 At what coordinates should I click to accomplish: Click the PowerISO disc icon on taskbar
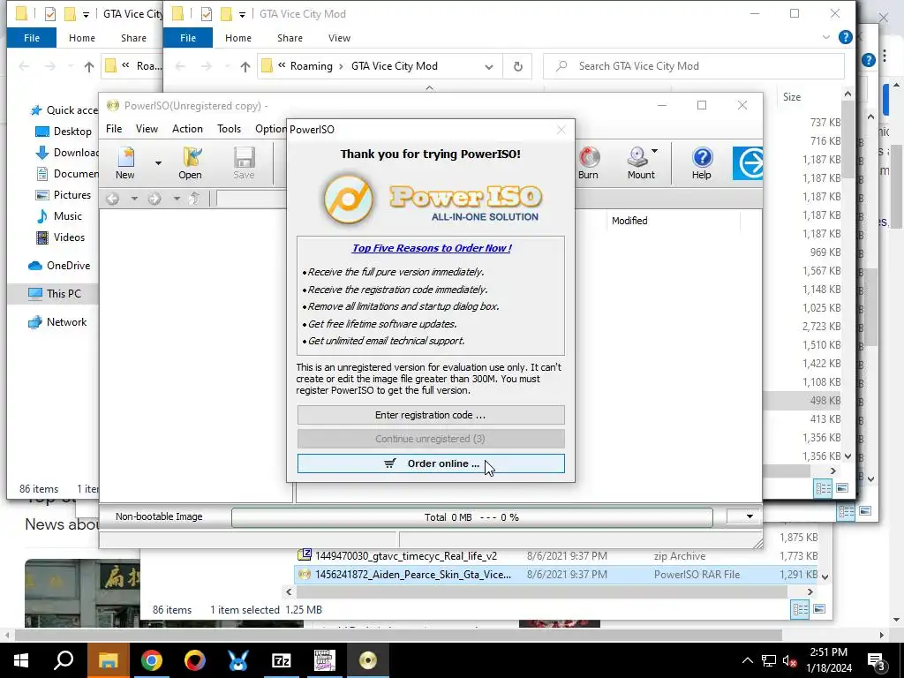[x=367, y=660]
